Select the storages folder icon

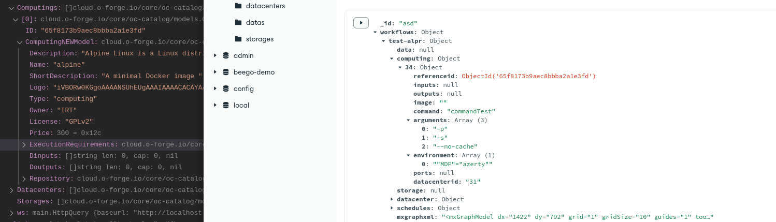pos(238,39)
